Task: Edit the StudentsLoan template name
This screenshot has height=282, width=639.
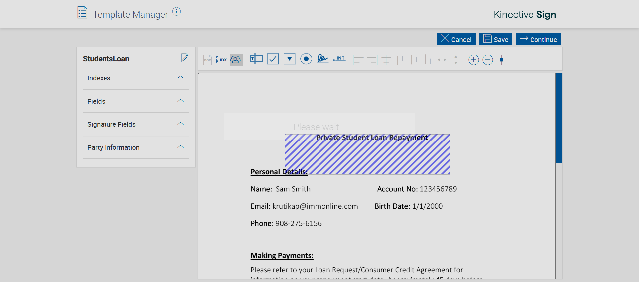Action: (x=185, y=58)
